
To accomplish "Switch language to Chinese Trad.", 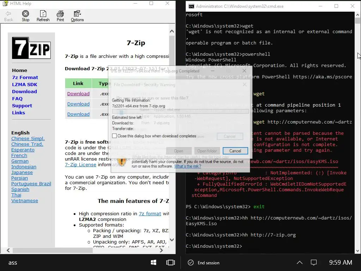I will point(27,144).
